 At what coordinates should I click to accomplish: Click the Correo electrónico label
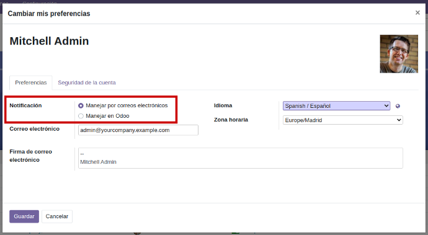pos(34,129)
